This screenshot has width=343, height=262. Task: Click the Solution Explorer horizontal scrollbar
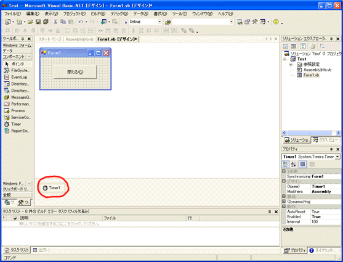coord(311,133)
